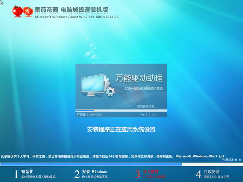
Task: Select step 4 完成安装
Action: pyautogui.click(x=212, y=174)
